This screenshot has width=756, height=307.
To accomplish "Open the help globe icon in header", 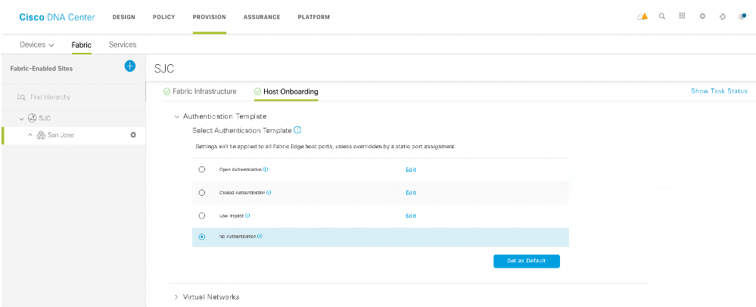I will pos(722,17).
